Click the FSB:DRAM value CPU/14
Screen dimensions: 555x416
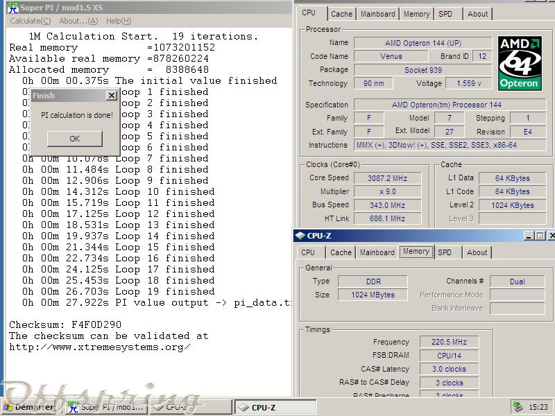pyautogui.click(x=449, y=356)
